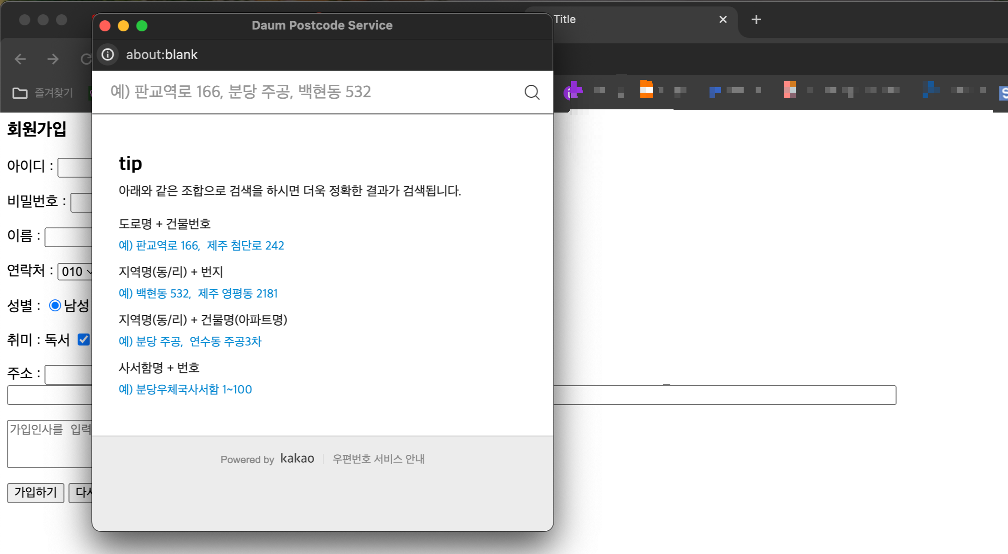The image size is (1008, 554).
Task: Click the kakao logo in footer
Action: tap(297, 459)
